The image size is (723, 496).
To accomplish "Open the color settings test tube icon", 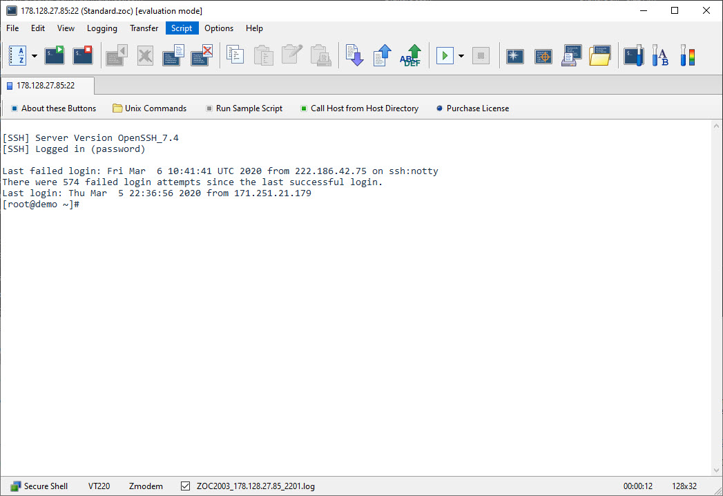I will [x=686, y=56].
